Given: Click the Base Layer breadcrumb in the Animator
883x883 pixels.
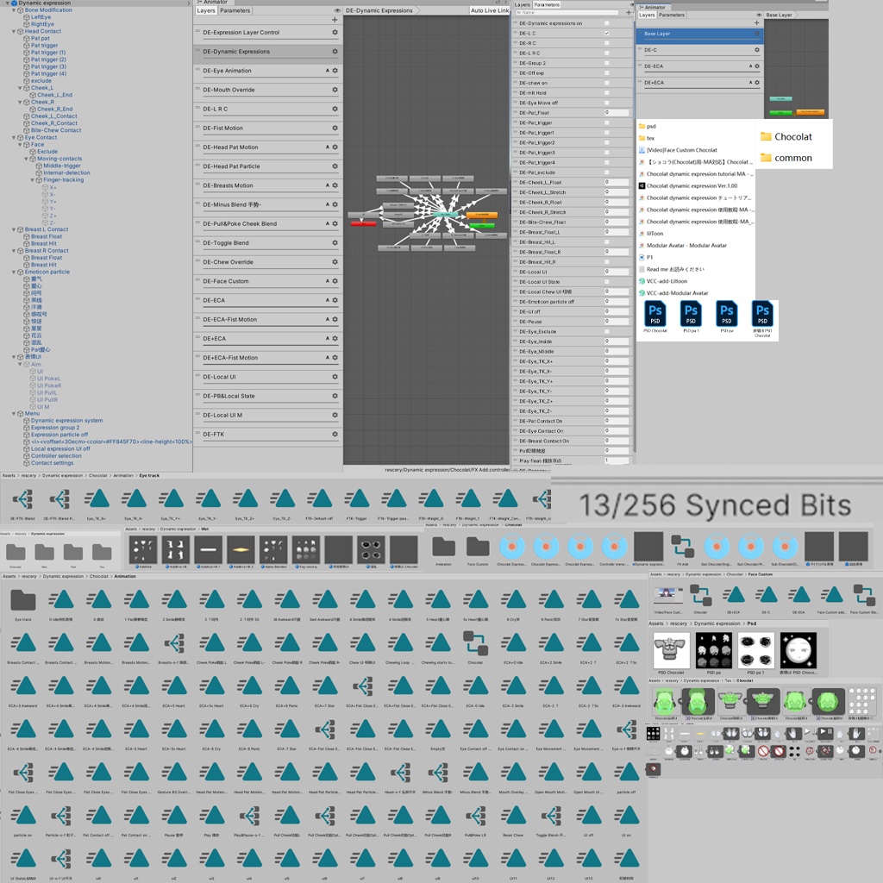Looking at the screenshot, I should [x=779, y=15].
